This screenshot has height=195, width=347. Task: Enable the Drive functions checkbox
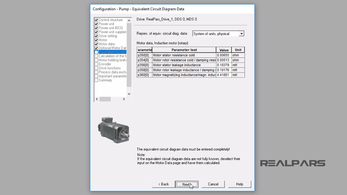96,68
